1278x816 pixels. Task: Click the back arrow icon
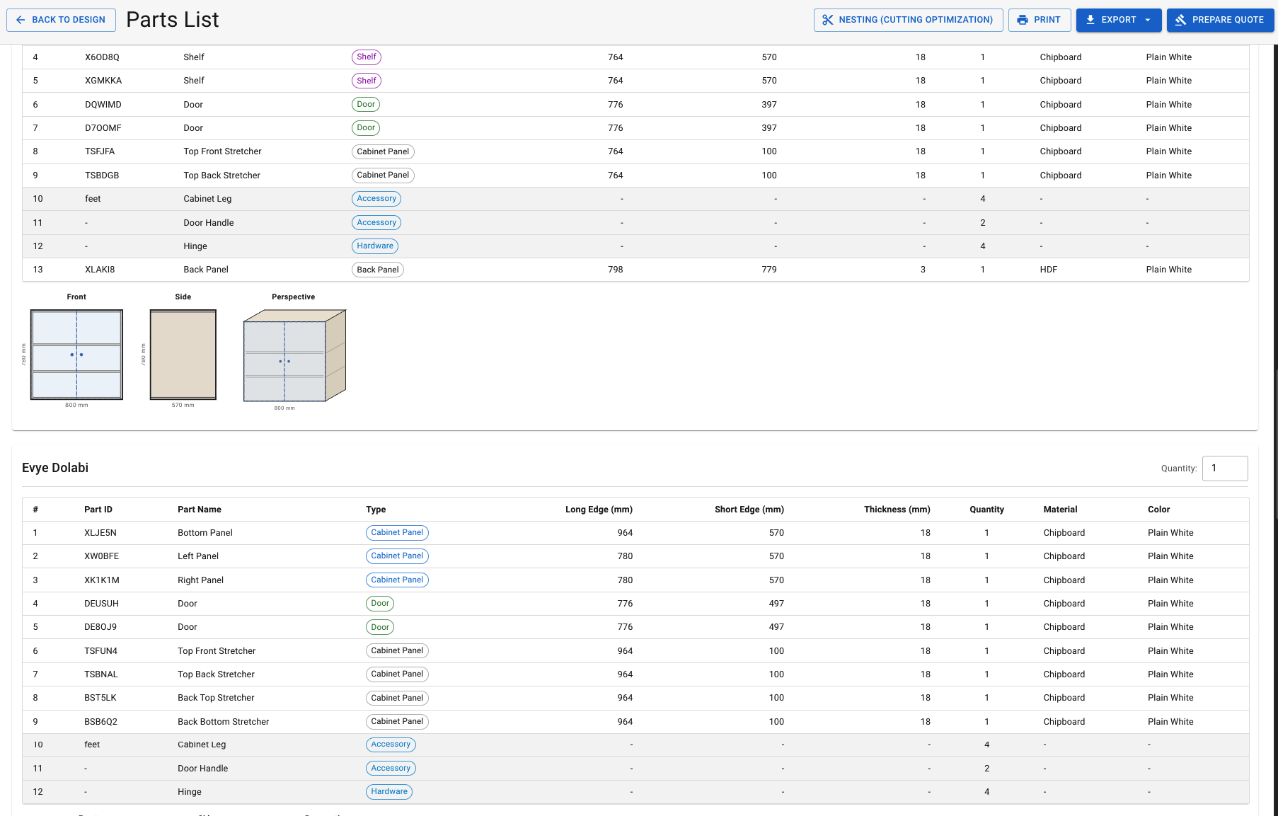(21, 20)
